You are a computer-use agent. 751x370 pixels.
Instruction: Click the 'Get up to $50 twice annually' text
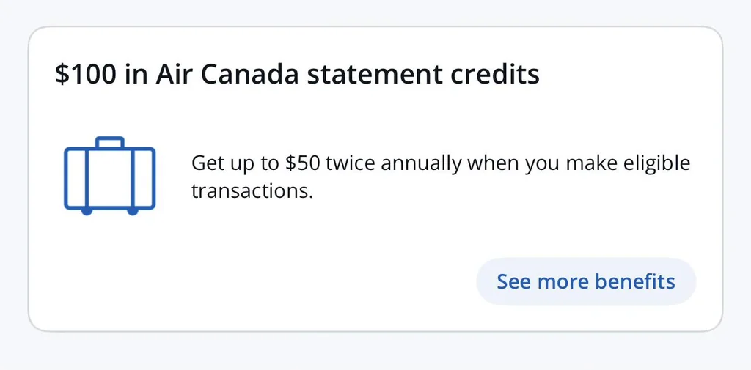[x=326, y=163]
